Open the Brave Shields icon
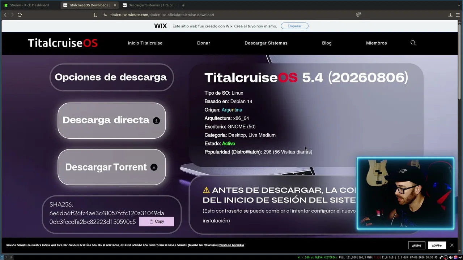This screenshot has height=260, width=463. (358, 15)
